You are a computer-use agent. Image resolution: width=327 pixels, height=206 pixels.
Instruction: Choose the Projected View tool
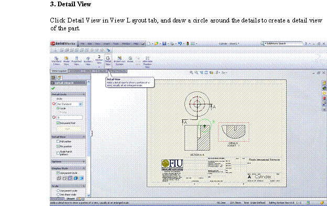(77, 61)
